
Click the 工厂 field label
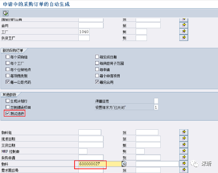point(5,32)
